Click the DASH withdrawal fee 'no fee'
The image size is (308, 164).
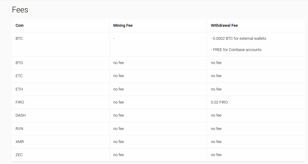[x=216, y=115]
